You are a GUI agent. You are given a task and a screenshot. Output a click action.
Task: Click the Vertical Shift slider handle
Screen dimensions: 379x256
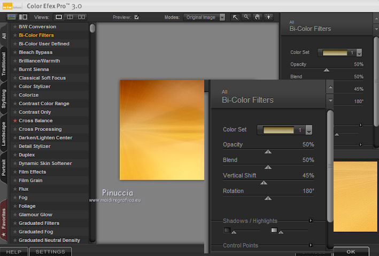[x=263, y=182]
